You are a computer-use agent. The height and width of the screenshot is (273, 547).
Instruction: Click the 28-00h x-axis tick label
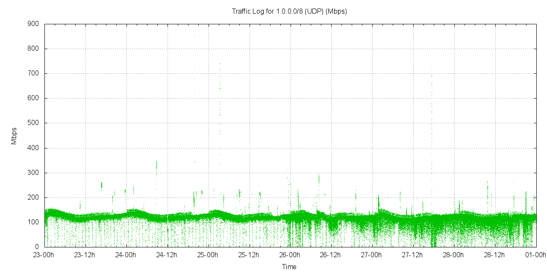point(453,255)
